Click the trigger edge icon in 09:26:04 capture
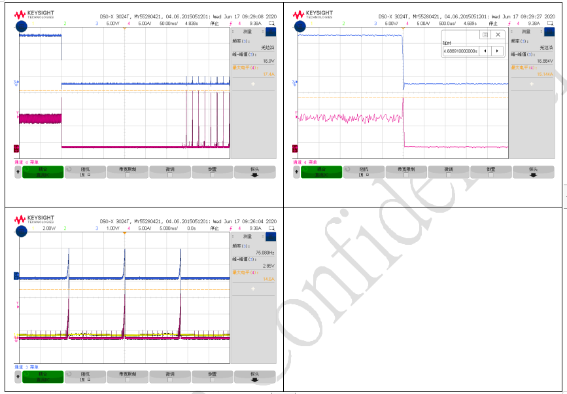 [232, 228]
